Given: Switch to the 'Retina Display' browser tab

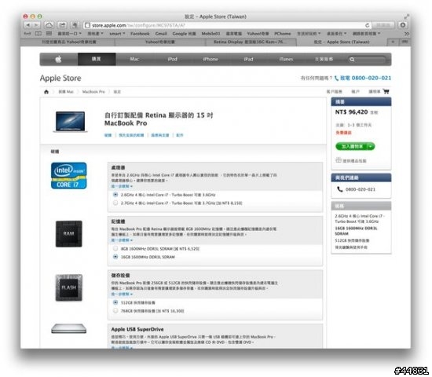Looking at the screenshot, I should point(251,42).
